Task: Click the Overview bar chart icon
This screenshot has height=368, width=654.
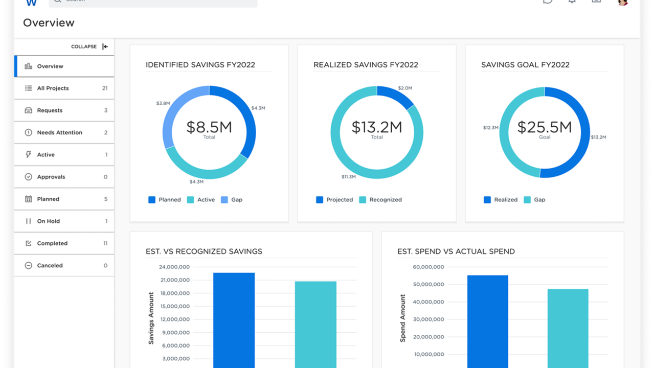Action: (29, 66)
